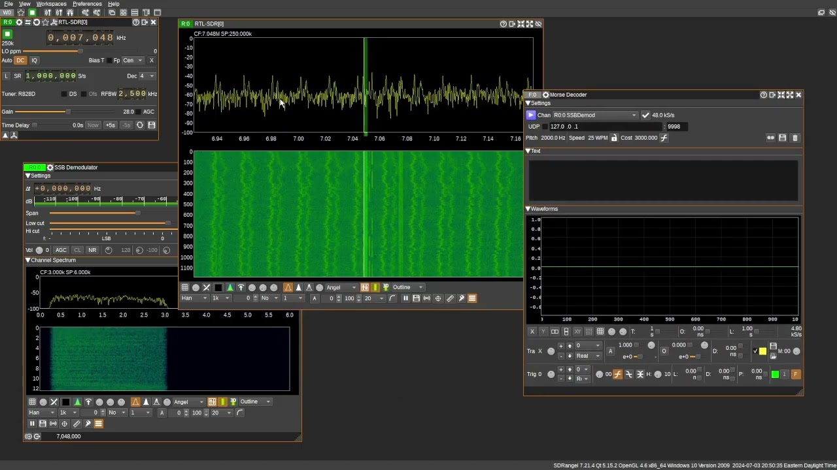Pause the main spectrum display
The image size is (837, 470).
click(x=405, y=298)
